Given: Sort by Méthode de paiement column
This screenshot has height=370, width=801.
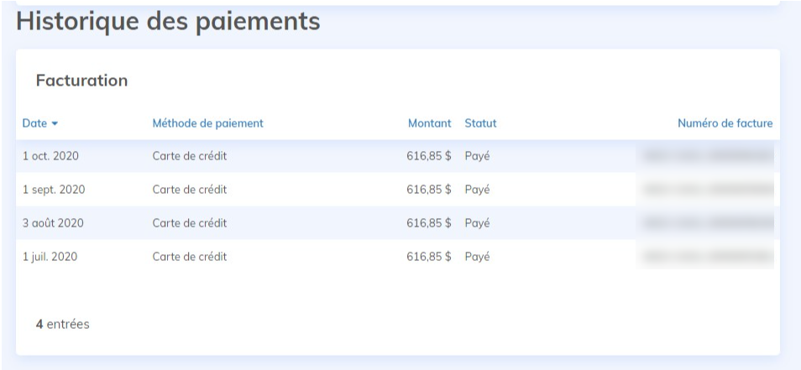Looking at the screenshot, I should coord(207,123).
